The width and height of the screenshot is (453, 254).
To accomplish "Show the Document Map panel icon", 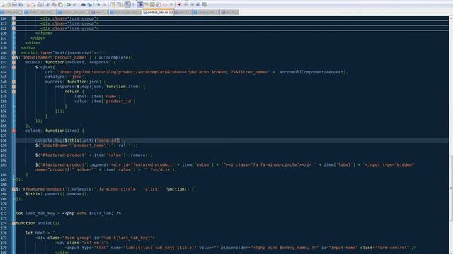I will 152,5.
